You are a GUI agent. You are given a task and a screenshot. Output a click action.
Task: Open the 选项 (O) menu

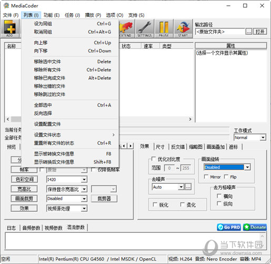(115, 15)
